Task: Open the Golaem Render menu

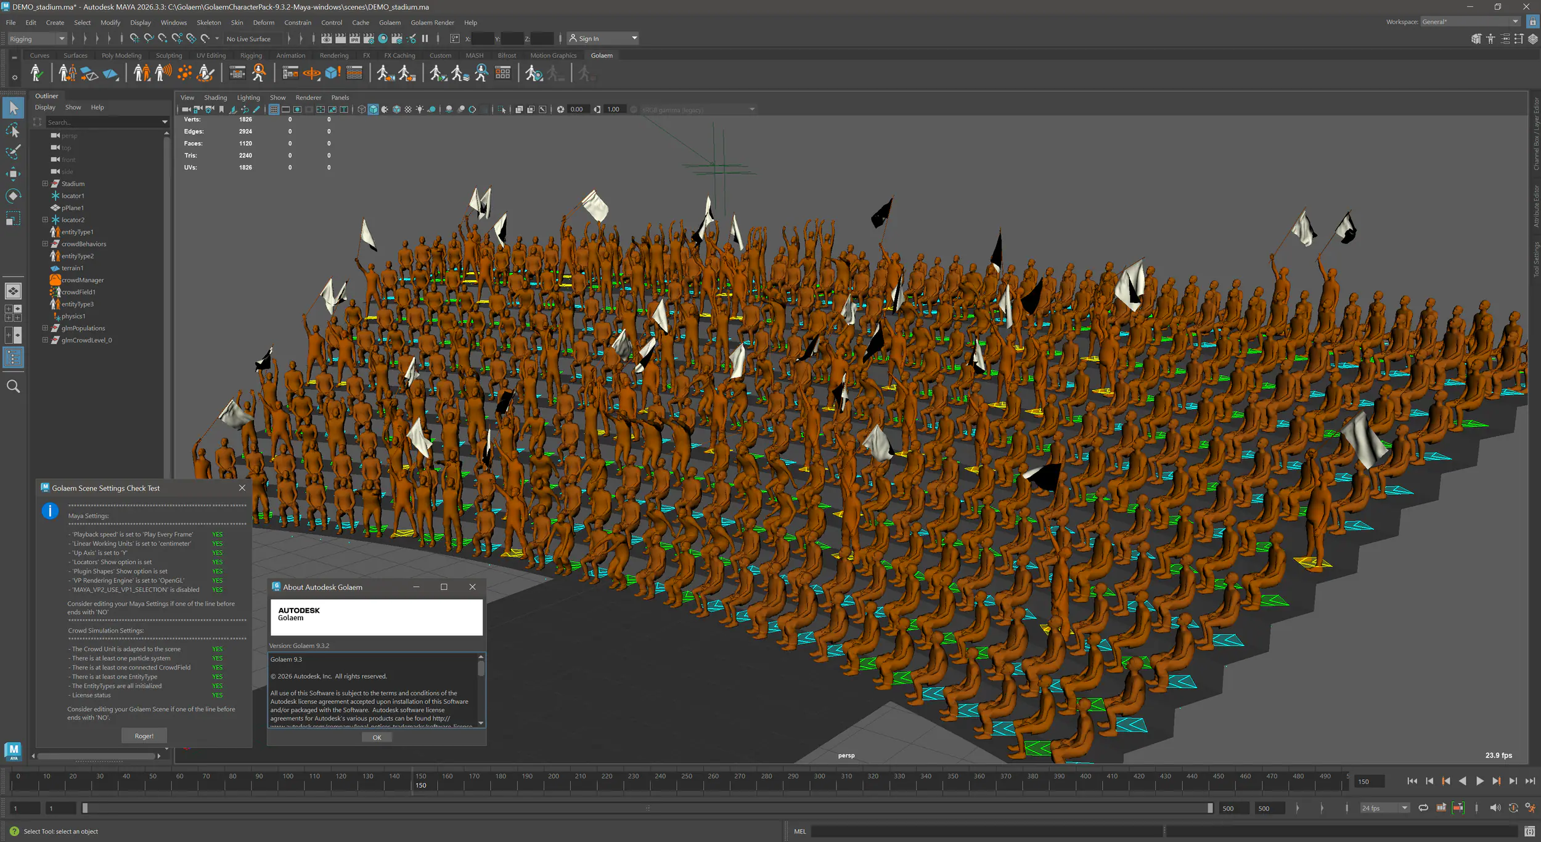Action: [432, 22]
